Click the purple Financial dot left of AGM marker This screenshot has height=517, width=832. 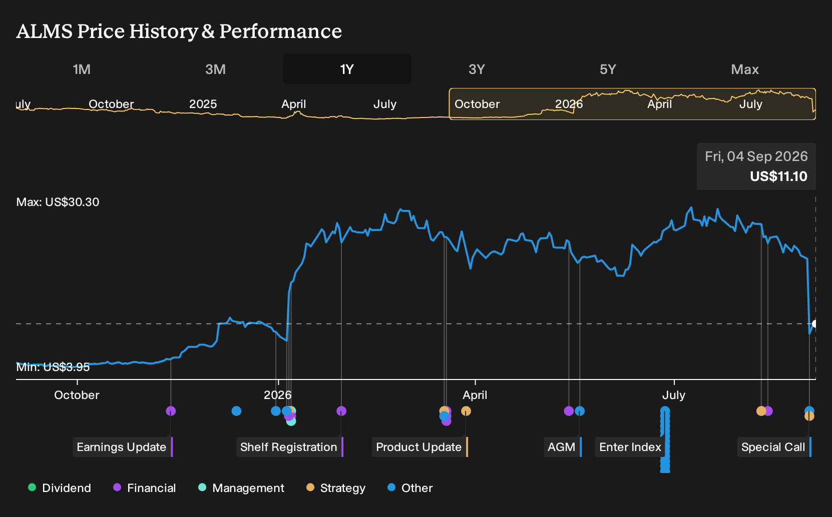(569, 411)
